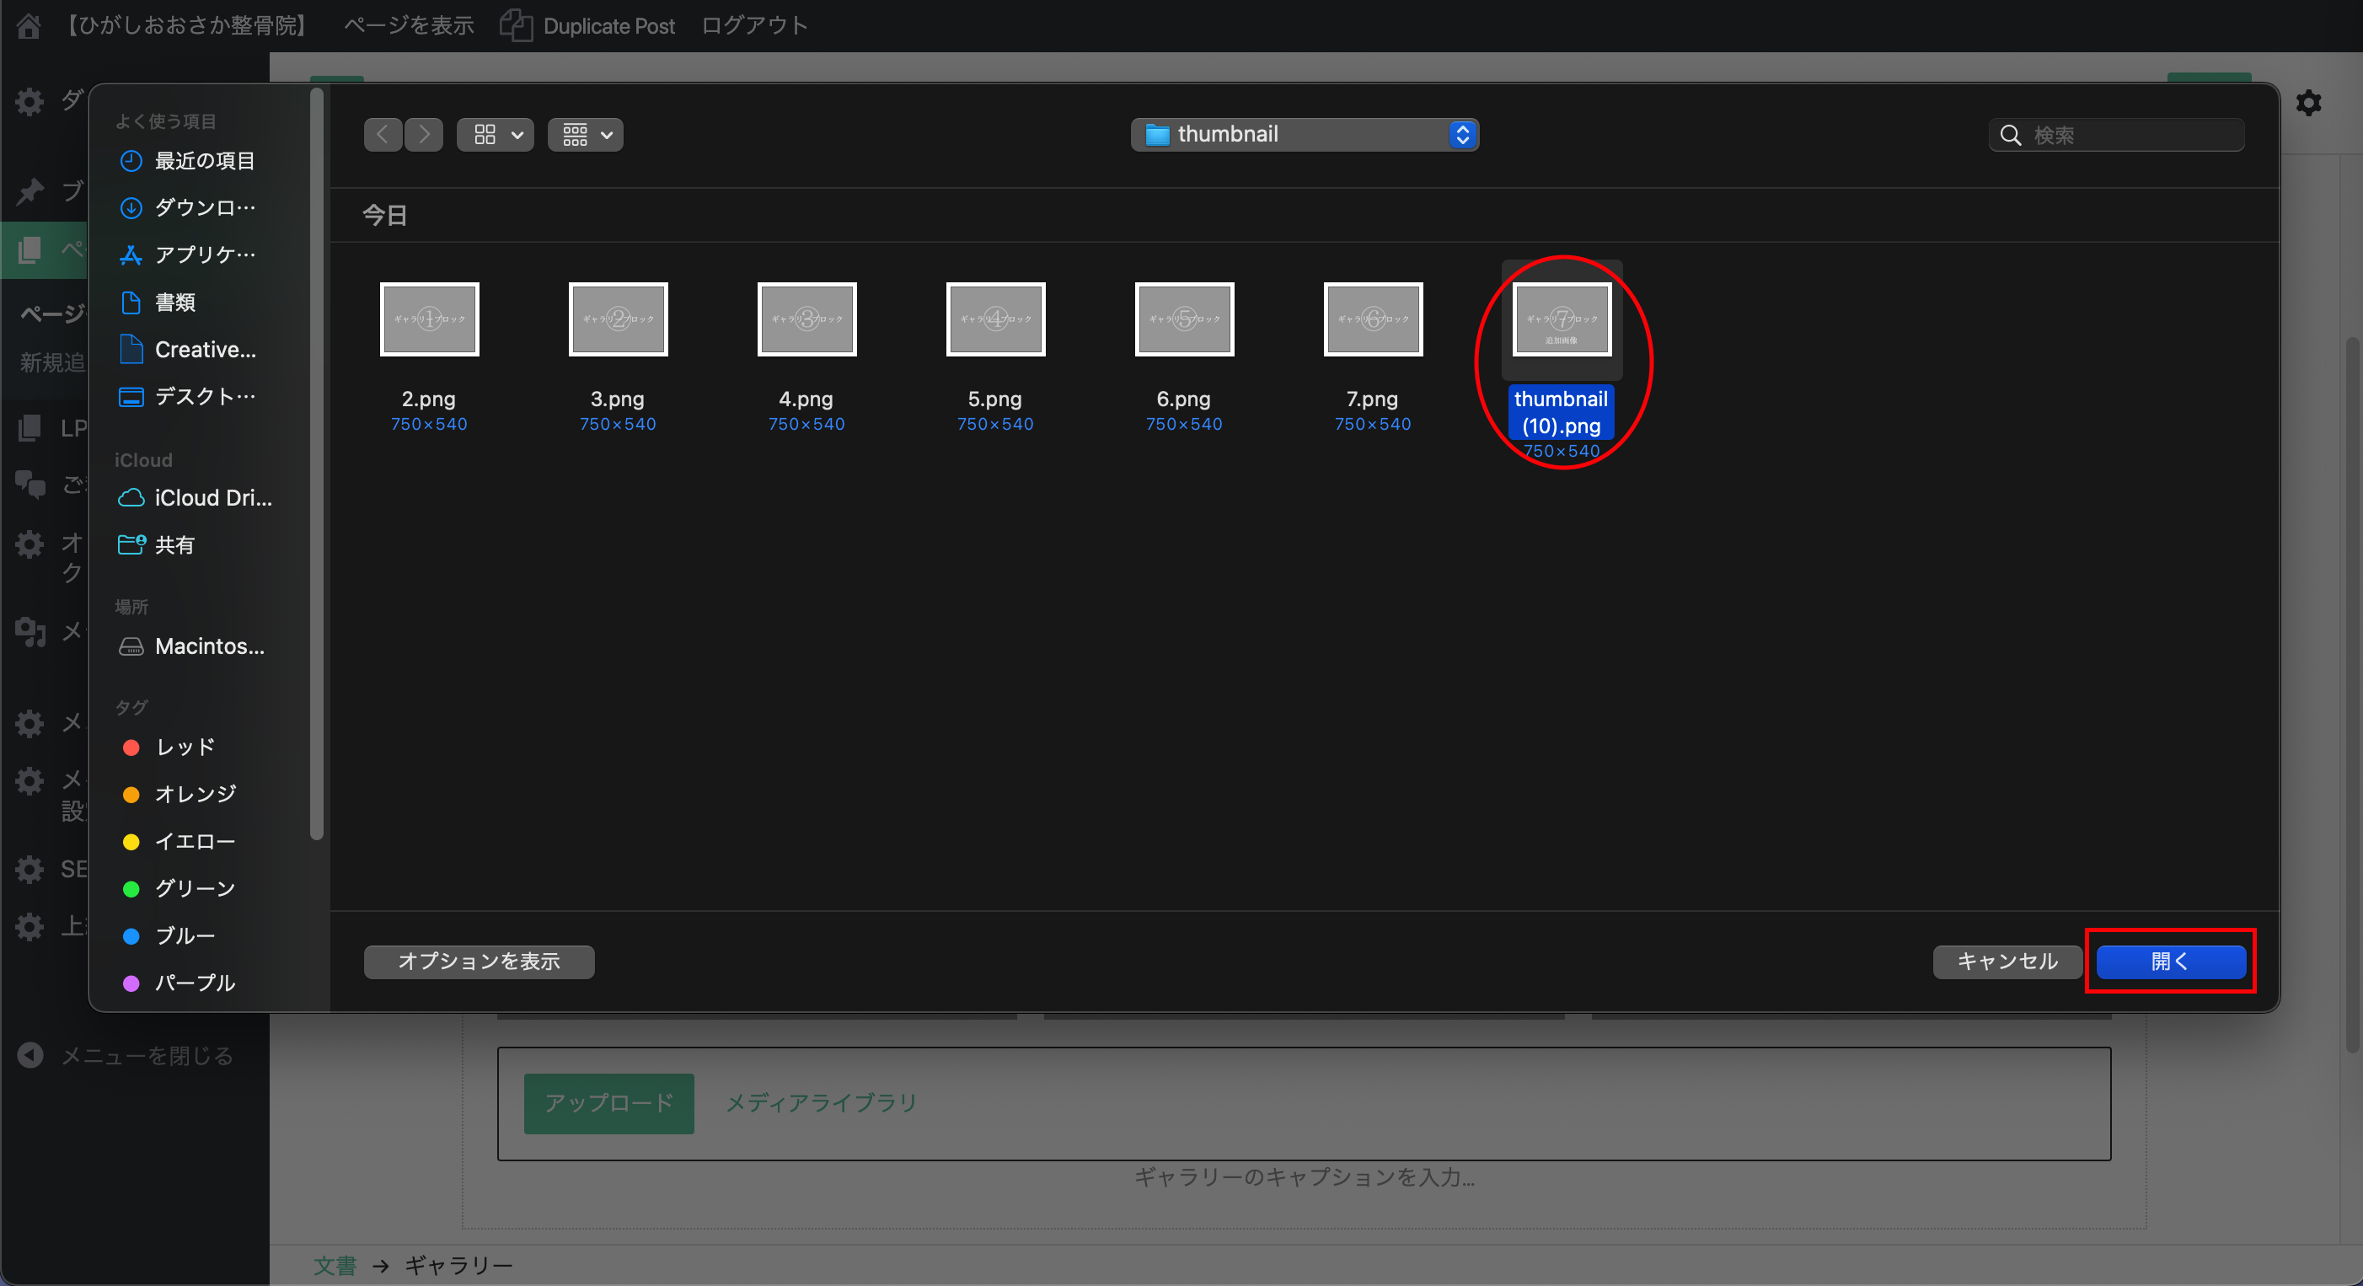
Task: Click the forward navigation arrow
Action: pos(424,135)
